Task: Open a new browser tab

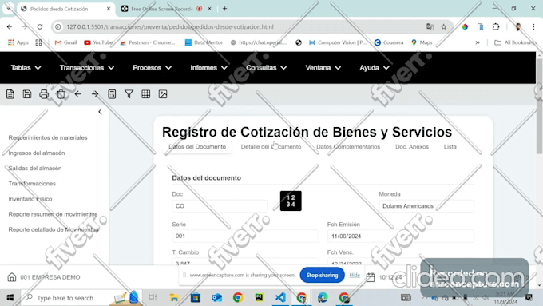Action: click(x=224, y=9)
